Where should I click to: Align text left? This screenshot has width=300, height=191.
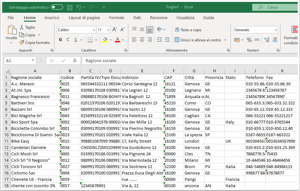pos(134,40)
